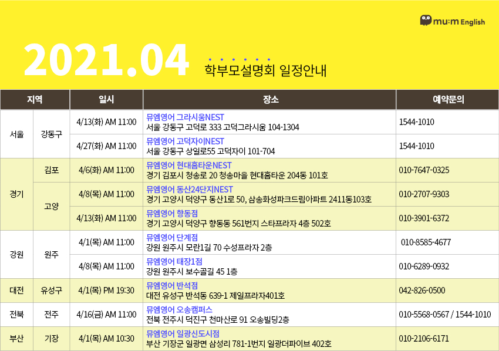Open the 뮤엠영어 단계점 link
The image size is (499, 351).
[172, 238]
